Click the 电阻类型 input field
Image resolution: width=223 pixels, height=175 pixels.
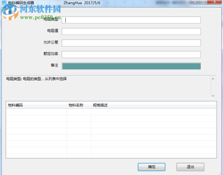131,20
